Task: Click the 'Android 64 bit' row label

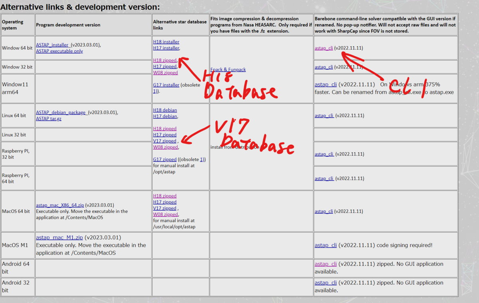Action: tap(16, 268)
